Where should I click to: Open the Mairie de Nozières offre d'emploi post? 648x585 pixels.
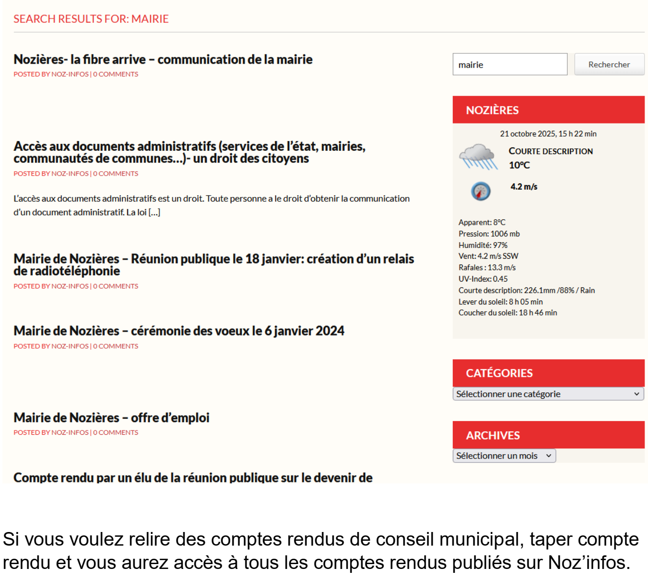pyautogui.click(x=111, y=418)
